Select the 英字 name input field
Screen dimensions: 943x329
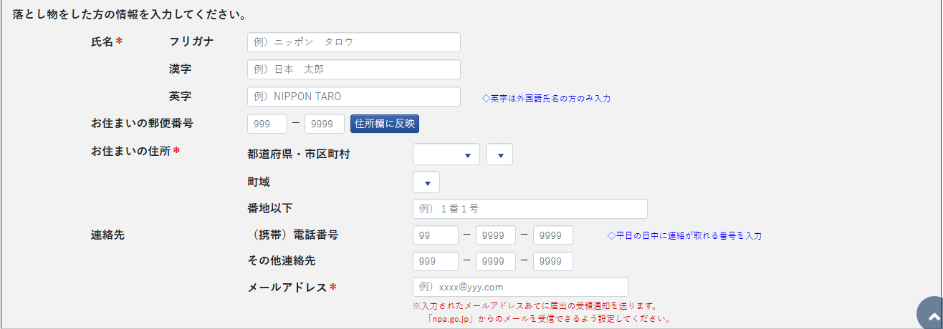pyautogui.click(x=353, y=97)
